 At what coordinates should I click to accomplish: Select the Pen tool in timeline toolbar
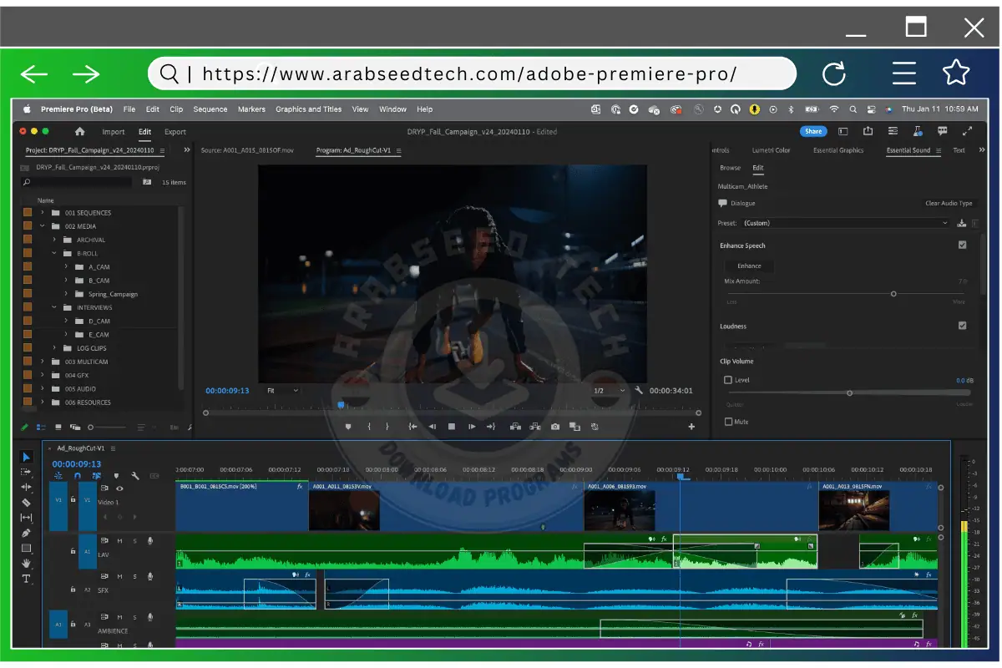click(x=26, y=532)
